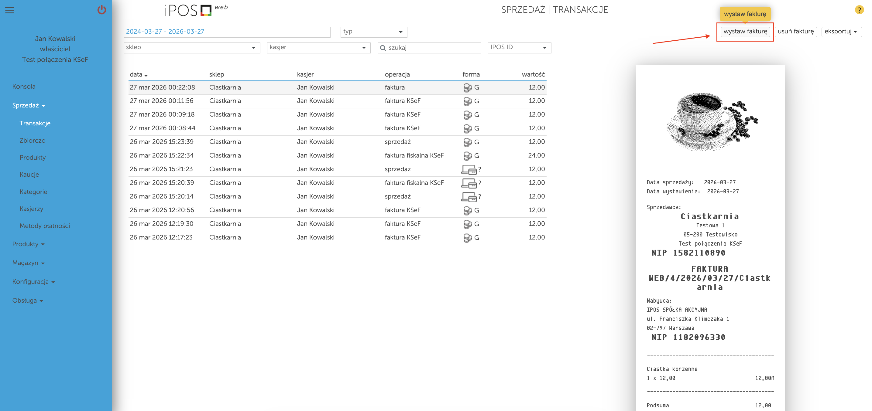Click the card terminal icon in the 15:21:23 row

pos(469,169)
